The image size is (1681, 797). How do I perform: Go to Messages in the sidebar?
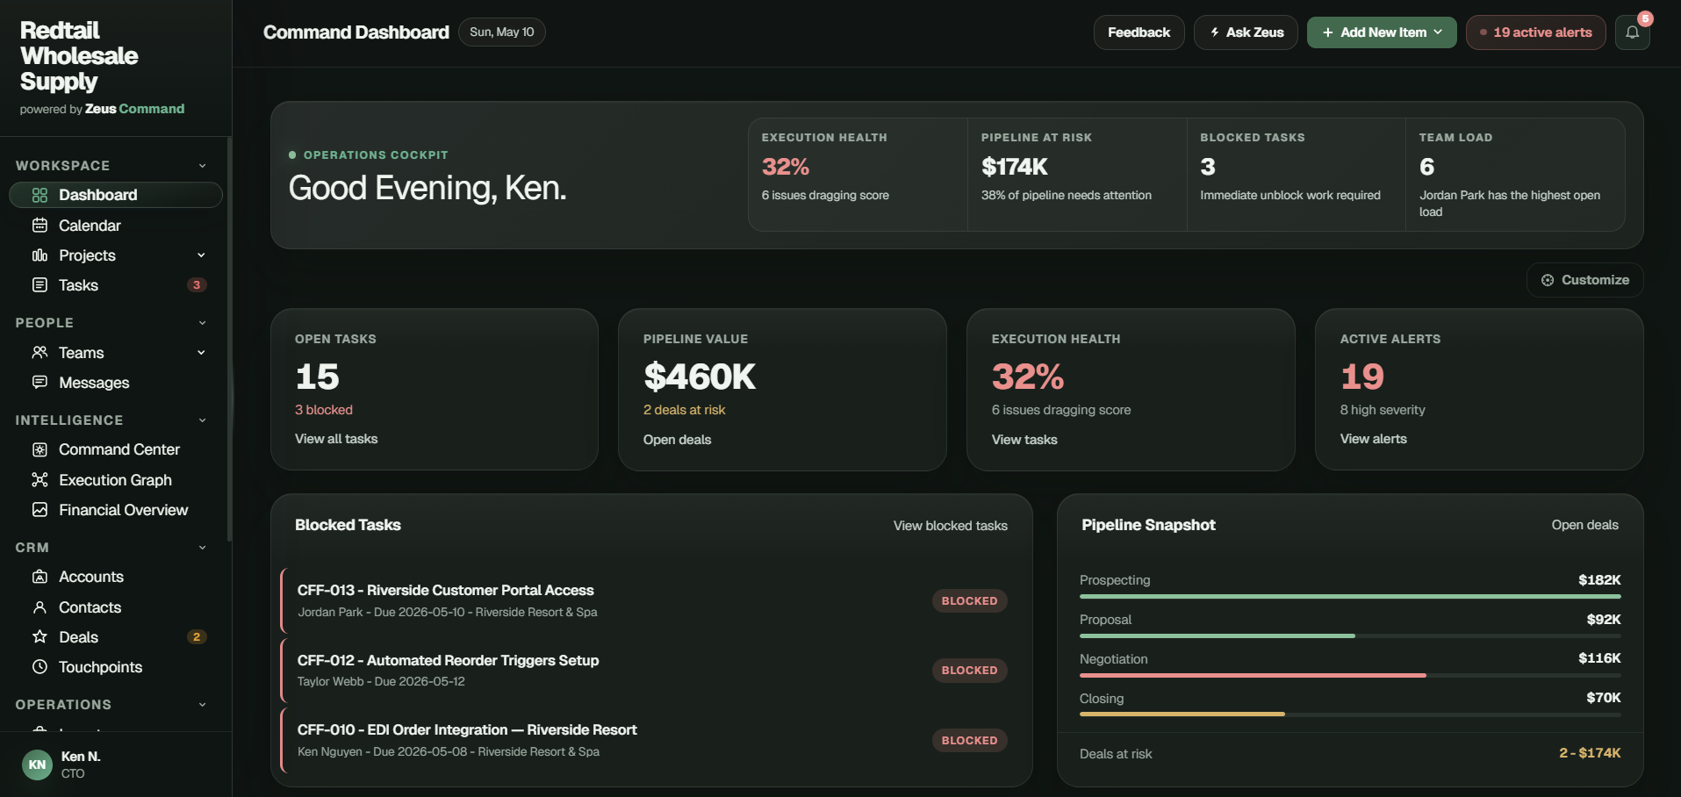tap(116, 383)
